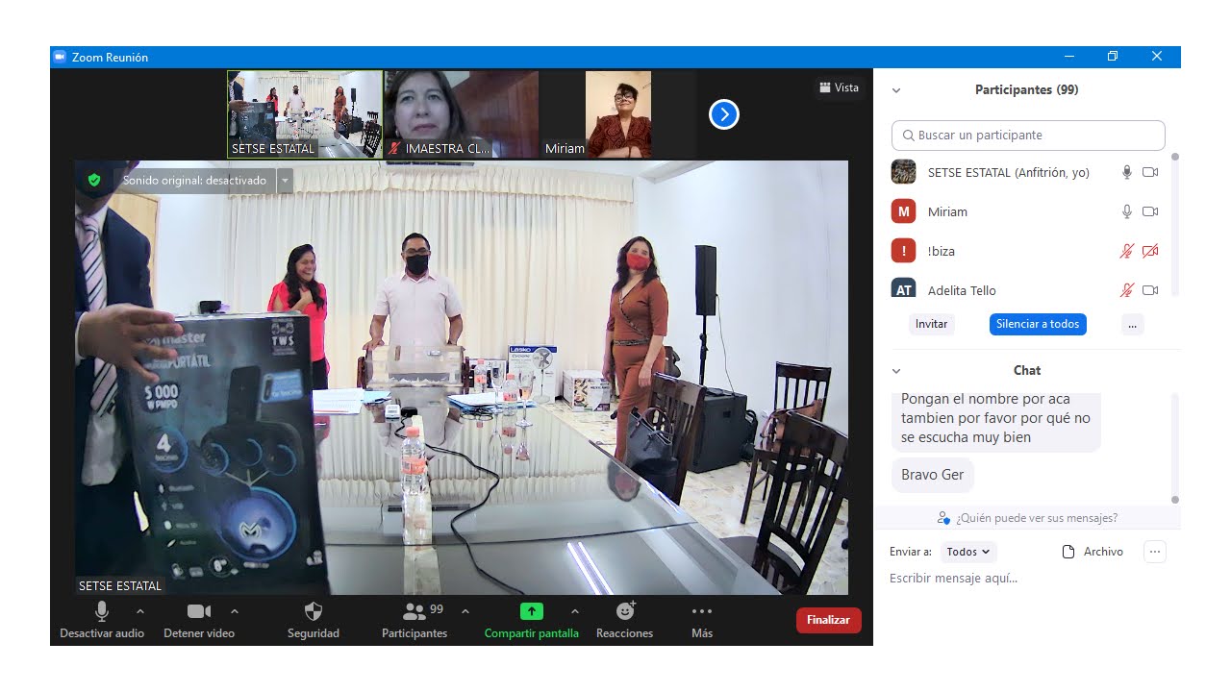Select SETSE ESTATAL avatar in participant list

click(x=903, y=172)
